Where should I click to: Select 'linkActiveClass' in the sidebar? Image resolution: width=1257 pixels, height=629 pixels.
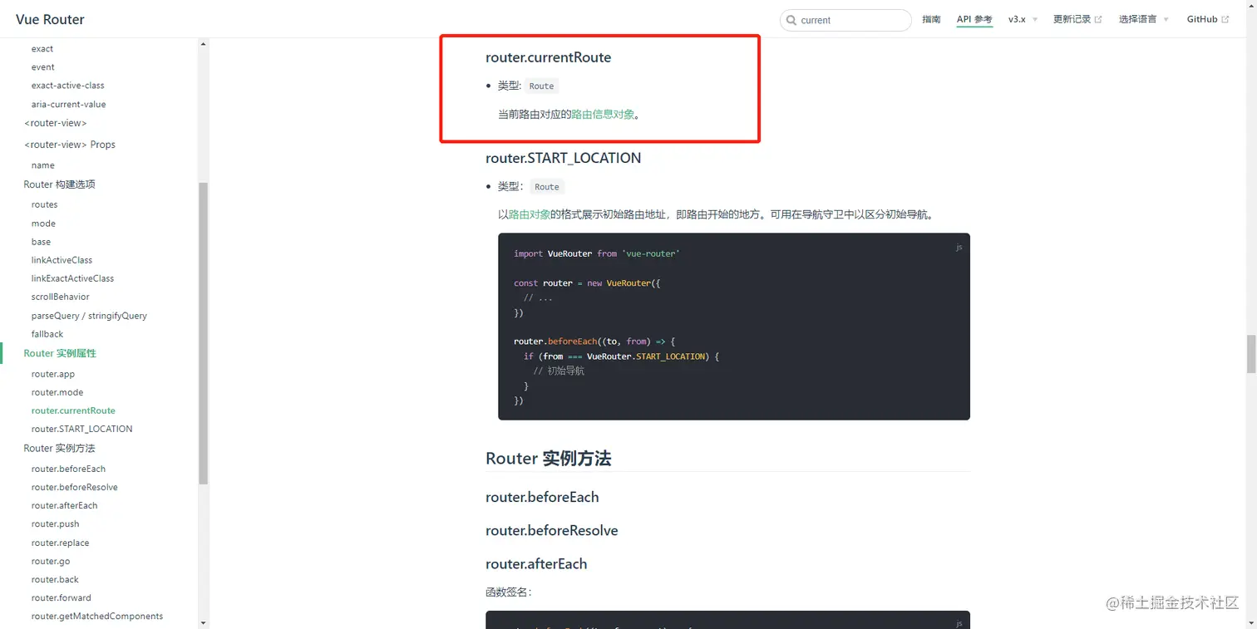[x=62, y=260]
